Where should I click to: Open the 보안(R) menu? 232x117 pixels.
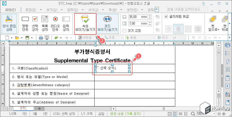coord(132,10)
